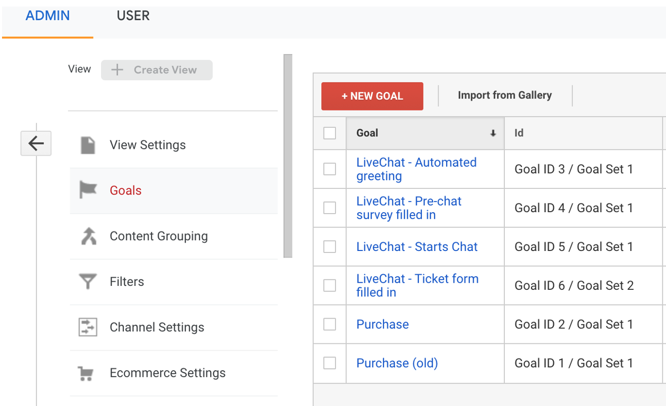Click the View Settings page icon

tap(87, 144)
